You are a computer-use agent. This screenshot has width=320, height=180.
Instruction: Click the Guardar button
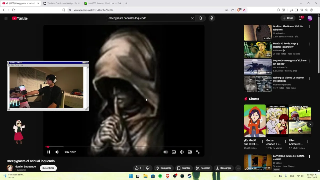tap(184, 168)
